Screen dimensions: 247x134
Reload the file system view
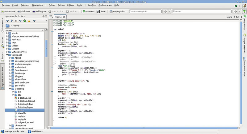(x=24, y=21)
